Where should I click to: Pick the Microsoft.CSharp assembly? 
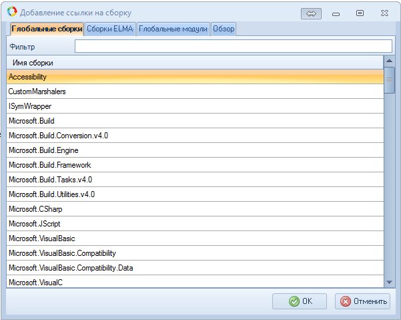tap(193, 209)
